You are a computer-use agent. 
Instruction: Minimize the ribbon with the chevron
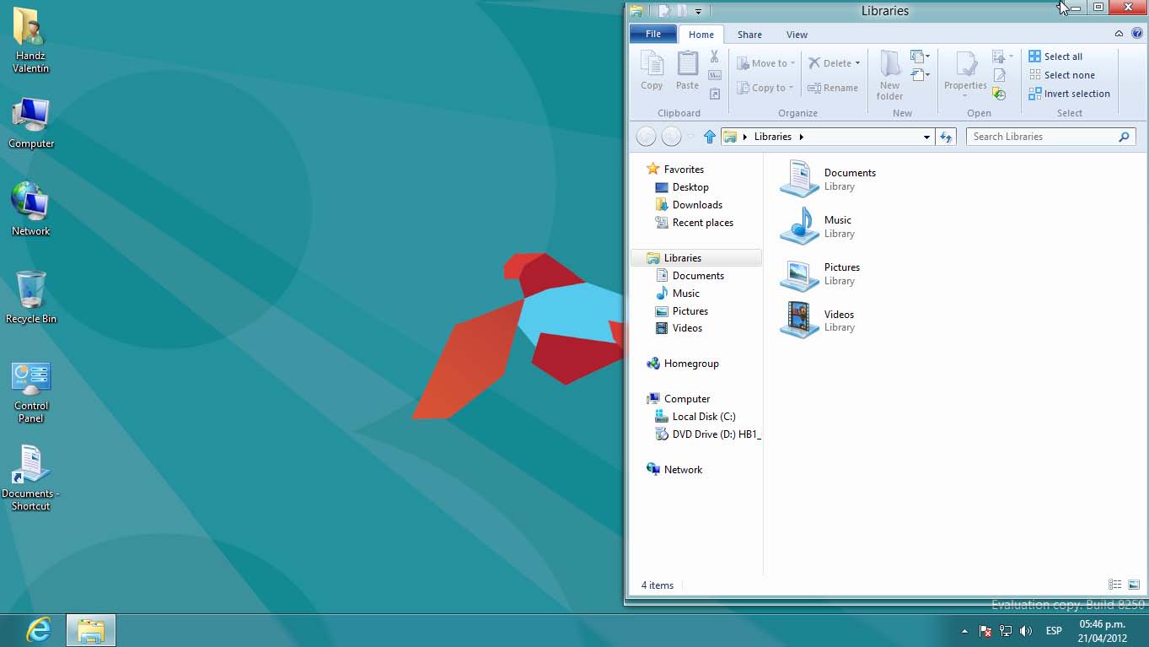coord(1119,34)
